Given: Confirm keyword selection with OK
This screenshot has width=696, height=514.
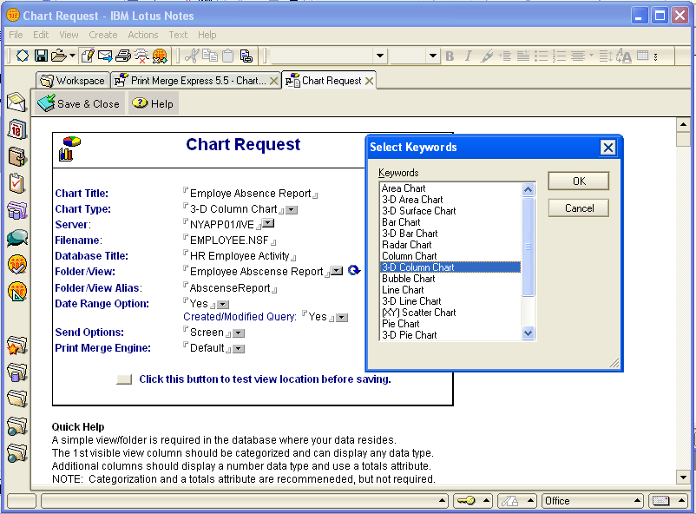Looking at the screenshot, I should pyautogui.click(x=578, y=181).
